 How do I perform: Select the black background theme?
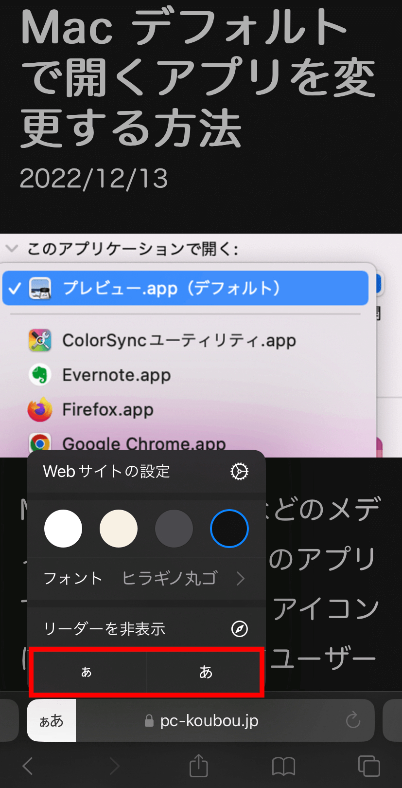[x=229, y=529]
